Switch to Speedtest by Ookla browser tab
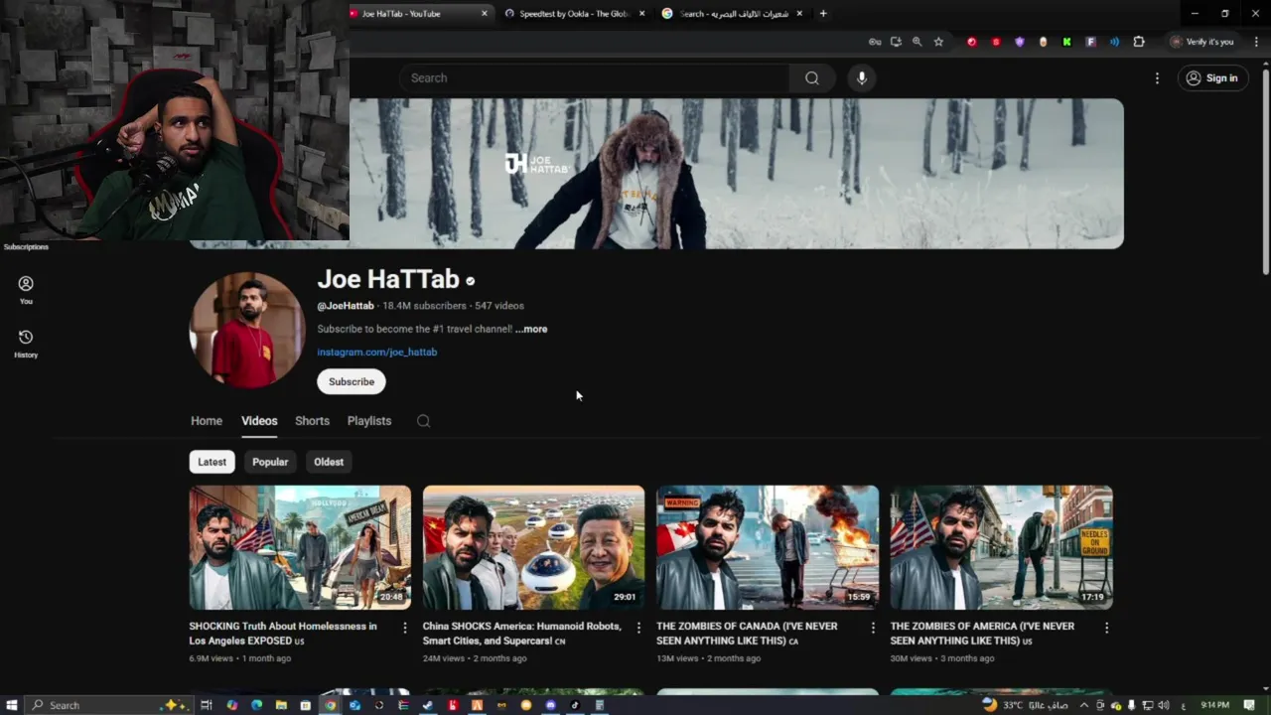Screen dimensions: 1271x715 pyautogui.click(x=574, y=14)
